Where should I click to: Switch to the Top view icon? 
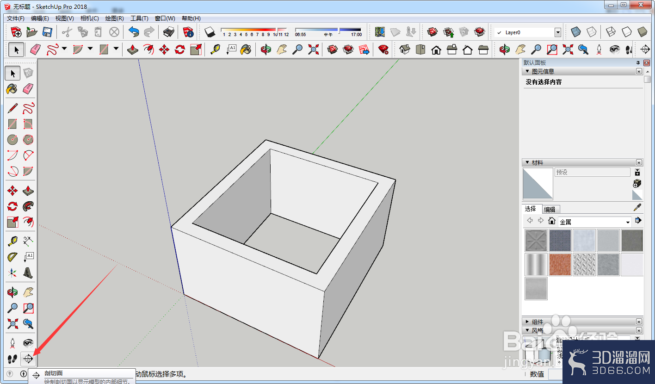(x=420, y=49)
